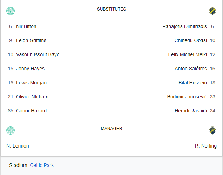Click on Chinedu Obasi's name
Viewport: 223px width, 175px height.
[191, 40]
